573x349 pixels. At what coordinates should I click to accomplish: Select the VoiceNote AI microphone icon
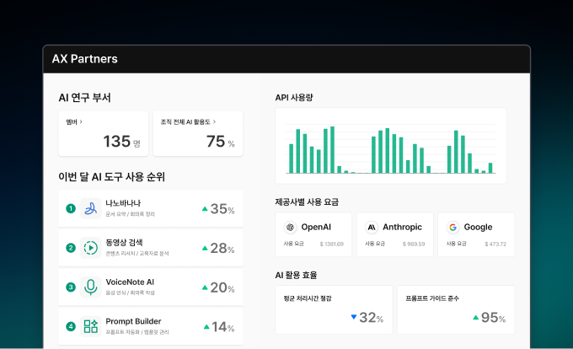pos(91,287)
